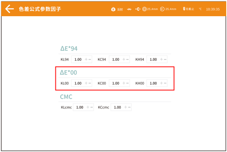Increase KL94 with the plus button
The image size is (227, 152).
click(x=86, y=59)
